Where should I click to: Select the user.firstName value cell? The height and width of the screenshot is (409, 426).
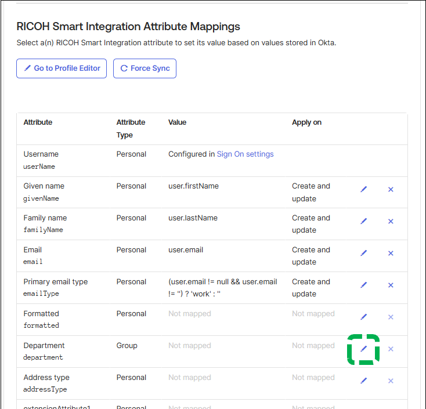193,186
